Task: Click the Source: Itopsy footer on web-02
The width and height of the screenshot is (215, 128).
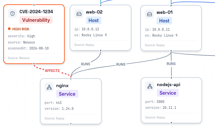Action: click(x=84, y=45)
